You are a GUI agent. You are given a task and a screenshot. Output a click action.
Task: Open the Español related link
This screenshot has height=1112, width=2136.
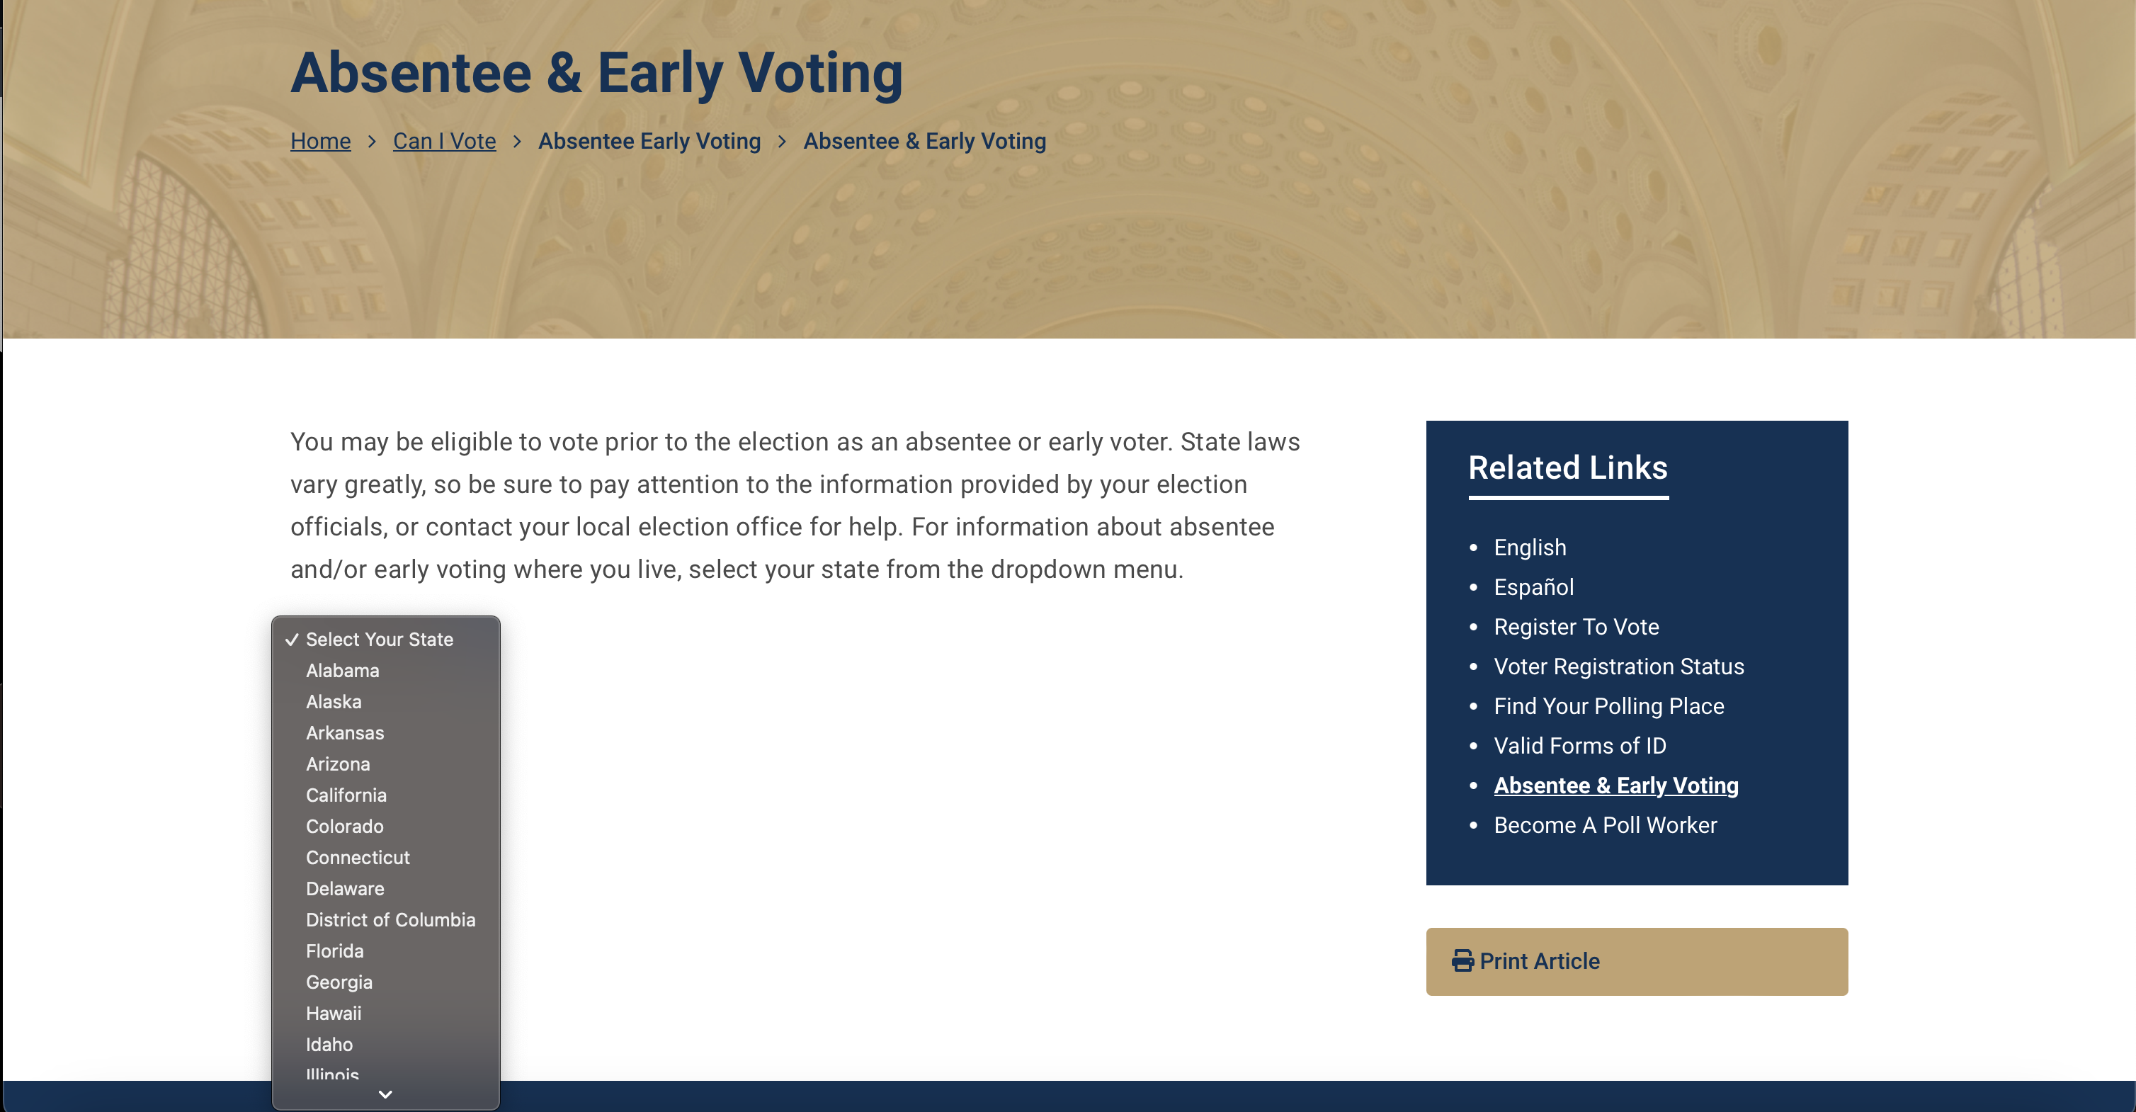(x=1533, y=586)
